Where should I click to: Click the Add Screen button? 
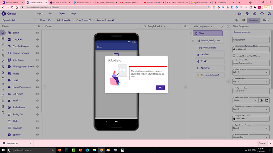(64, 20)
